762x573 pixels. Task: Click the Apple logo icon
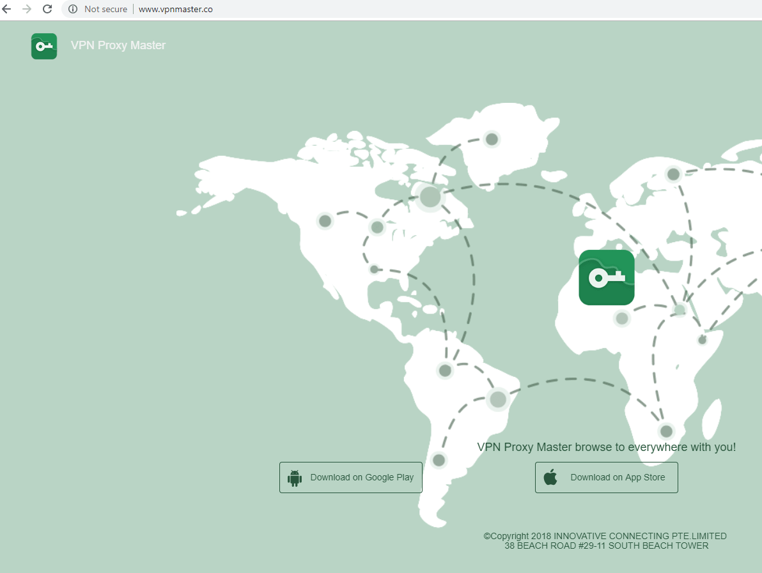550,477
